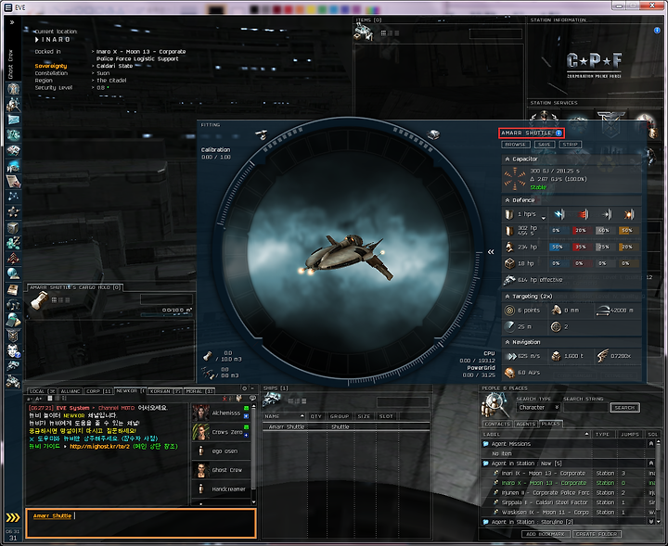Open the CONTACTS tab

point(496,424)
